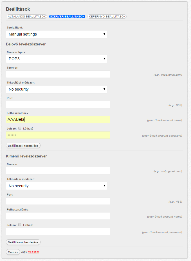The width and height of the screenshot is (191, 261).
Task: Click the Mégsem cancel link
Action: pos(33,252)
